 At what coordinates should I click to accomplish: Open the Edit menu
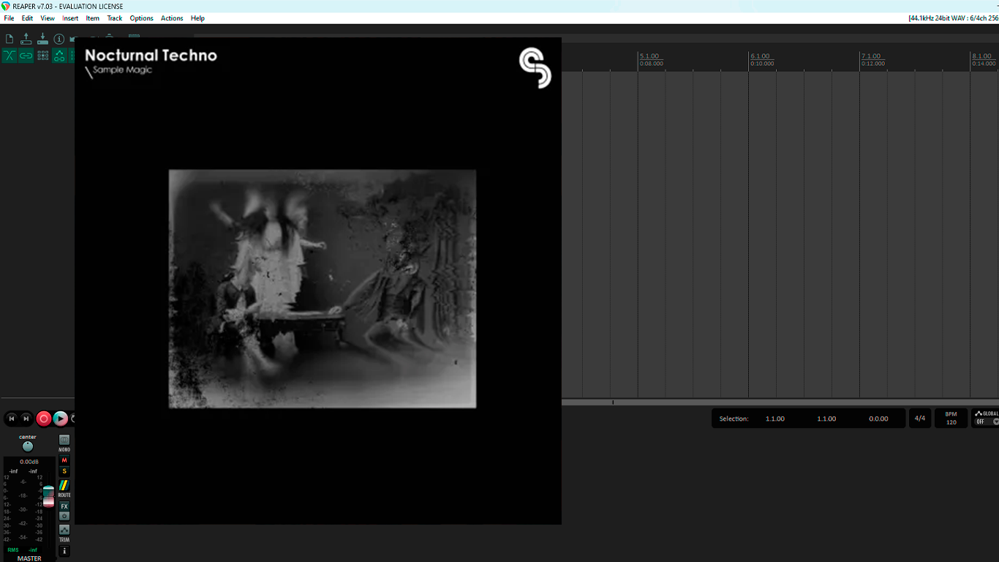(27, 18)
